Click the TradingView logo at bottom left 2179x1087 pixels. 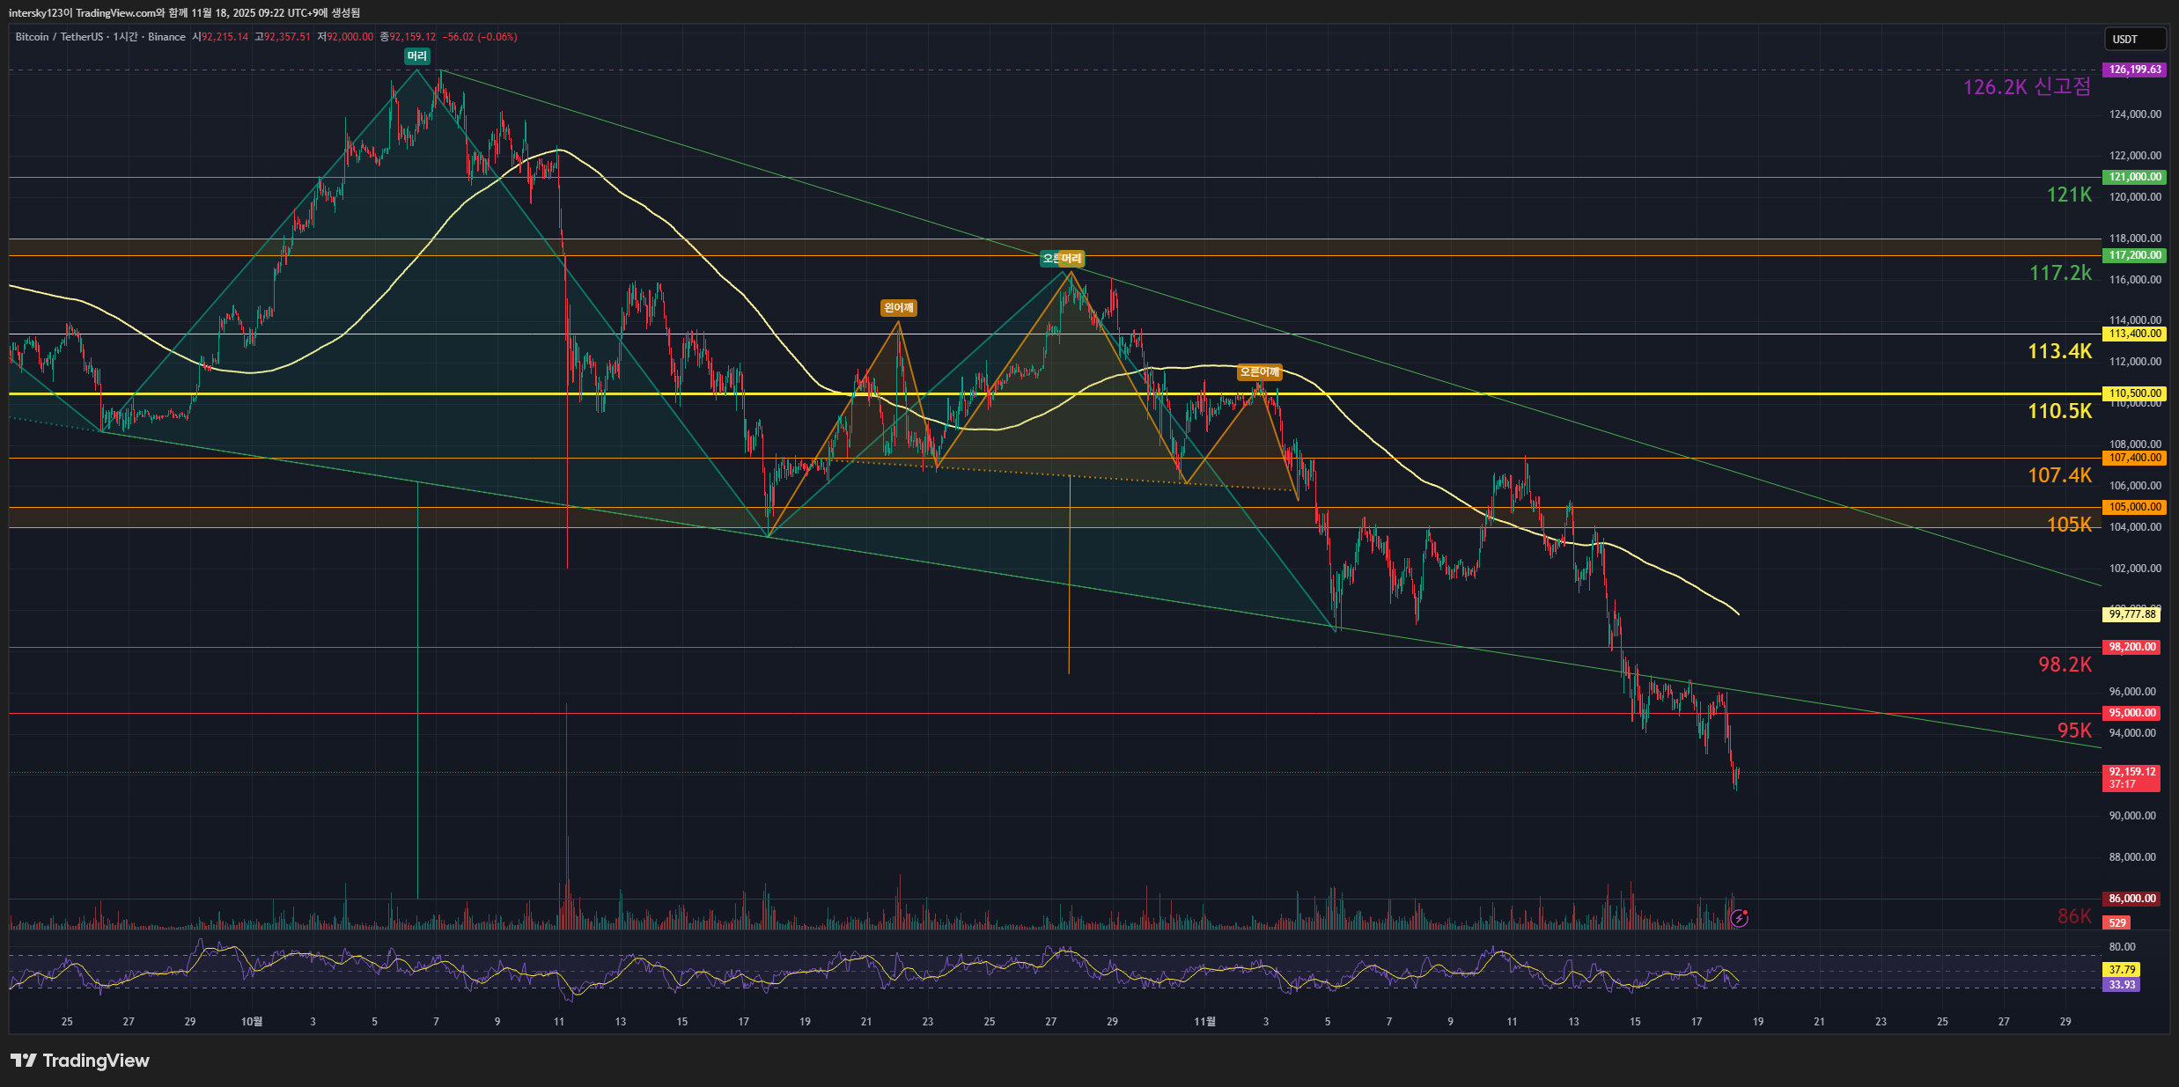coord(79,1061)
